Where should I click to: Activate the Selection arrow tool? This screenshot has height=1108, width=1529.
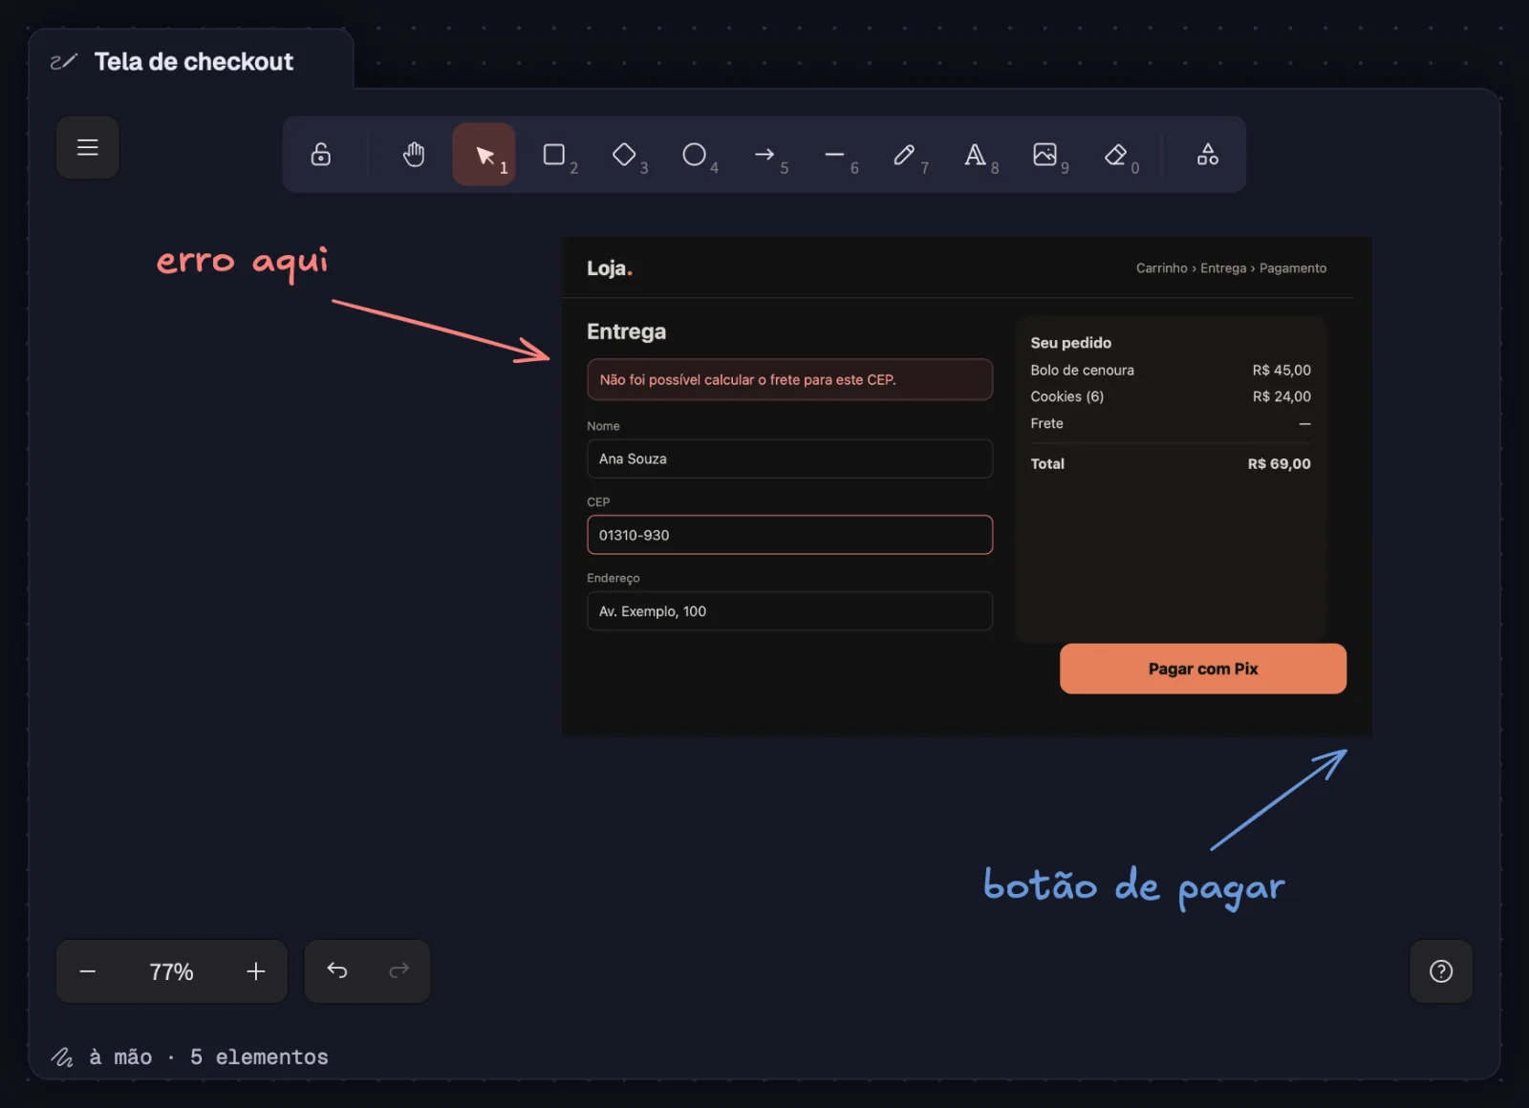(x=485, y=155)
